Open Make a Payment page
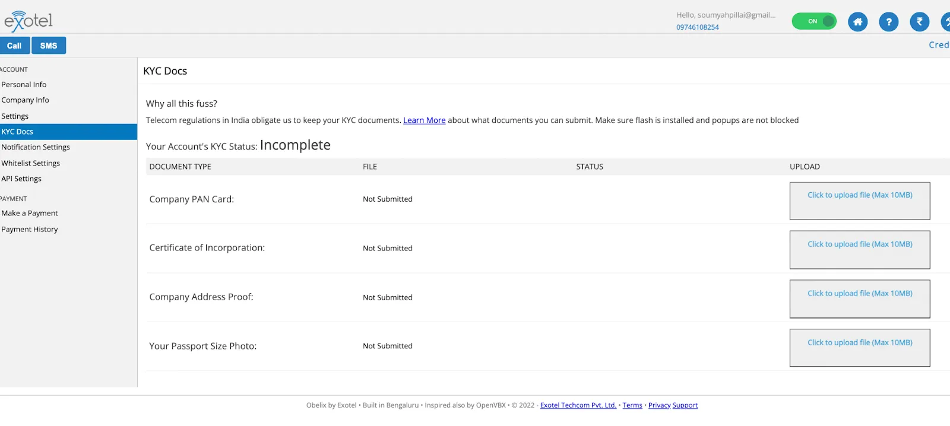This screenshot has width=950, height=426. (30, 213)
